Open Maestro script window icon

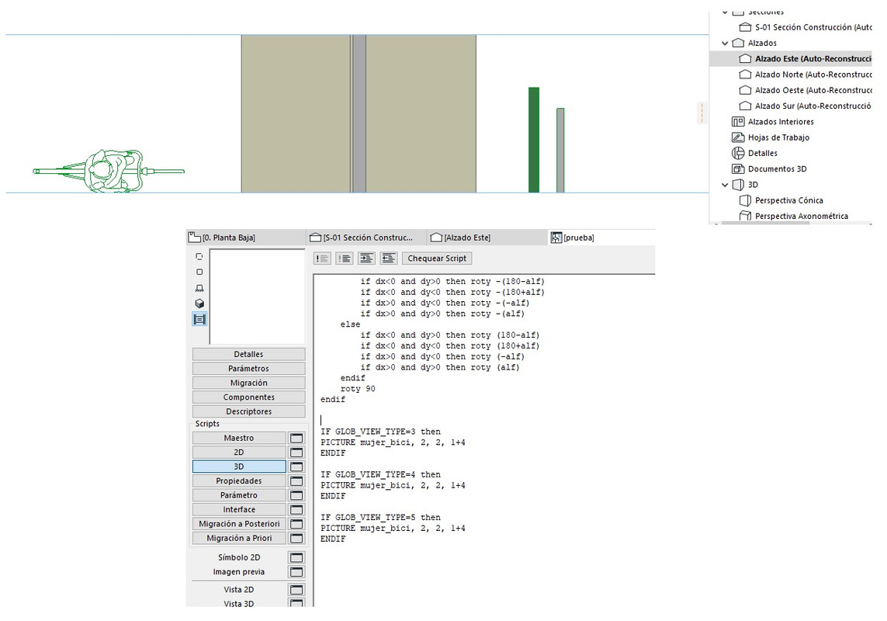pyautogui.click(x=296, y=438)
